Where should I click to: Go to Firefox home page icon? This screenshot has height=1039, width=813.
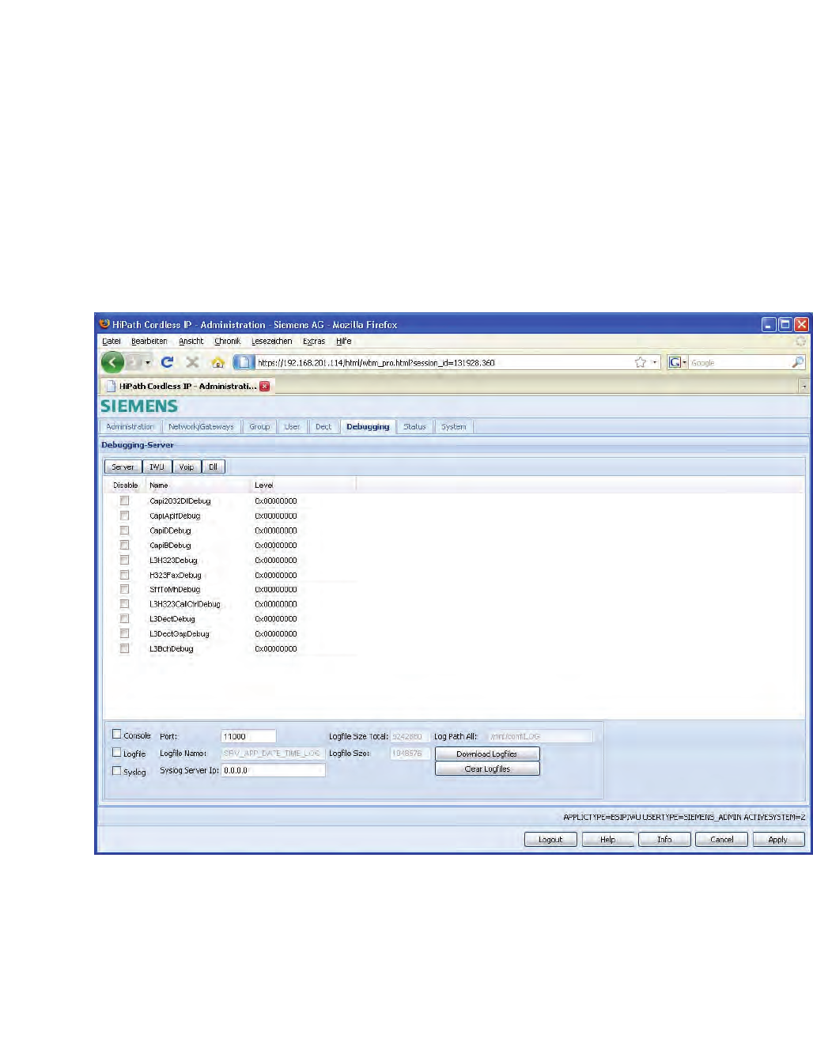218,362
